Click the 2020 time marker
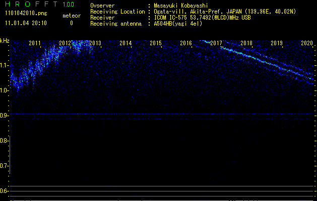This screenshot has width=317, height=201. pos(307,43)
